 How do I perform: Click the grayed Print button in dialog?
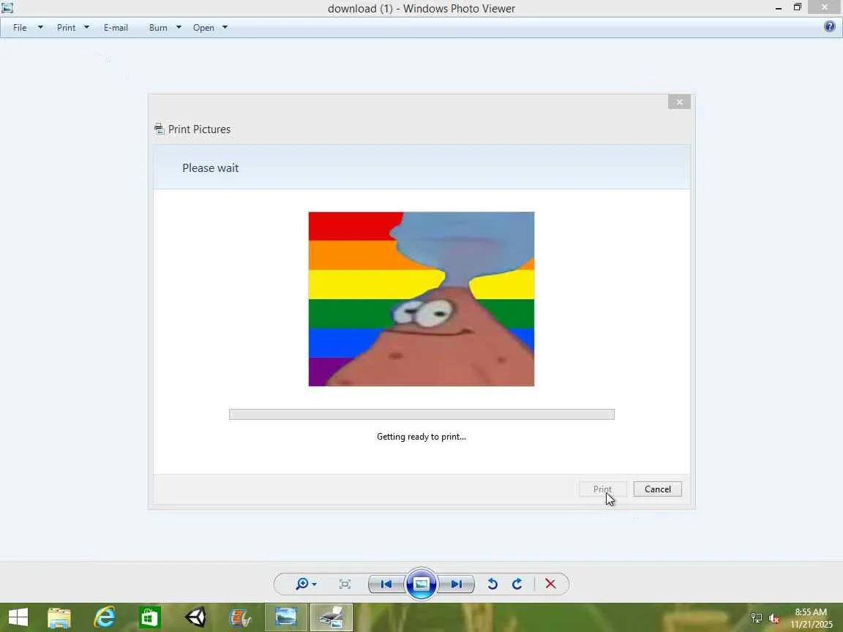(603, 489)
